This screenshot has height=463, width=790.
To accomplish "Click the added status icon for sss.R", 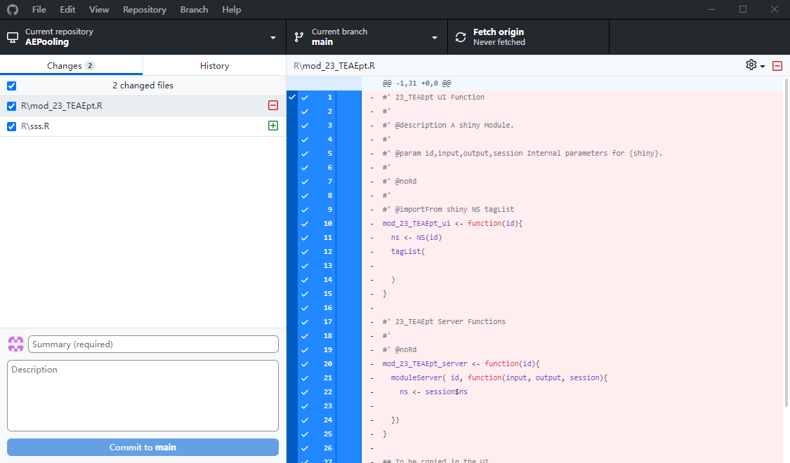I will click(x=273, y=126).
